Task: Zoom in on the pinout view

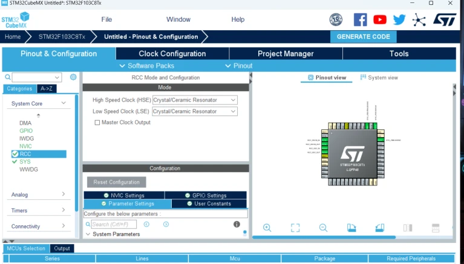Action: point(267,228)
